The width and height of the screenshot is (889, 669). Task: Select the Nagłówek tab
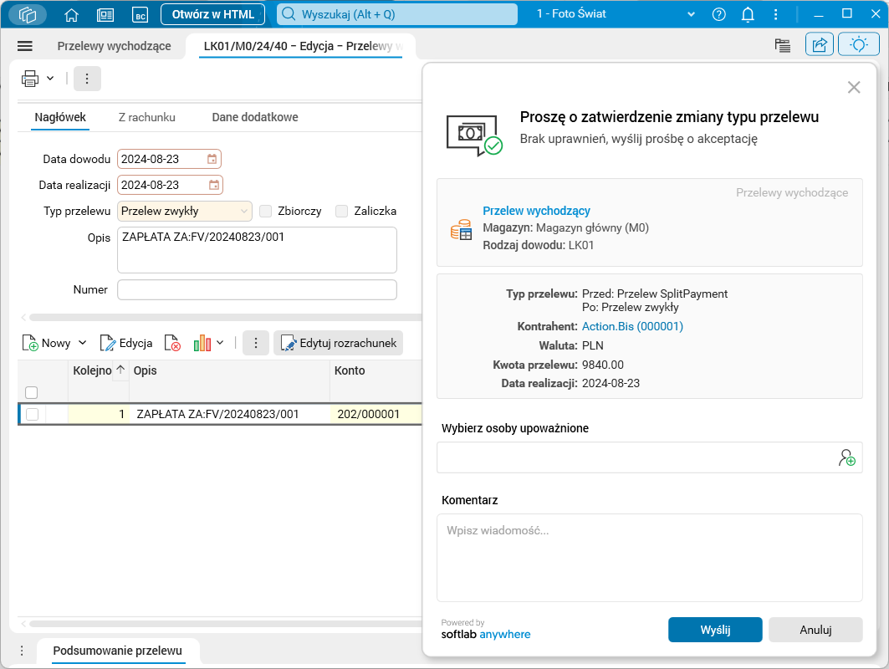[60, 117]
